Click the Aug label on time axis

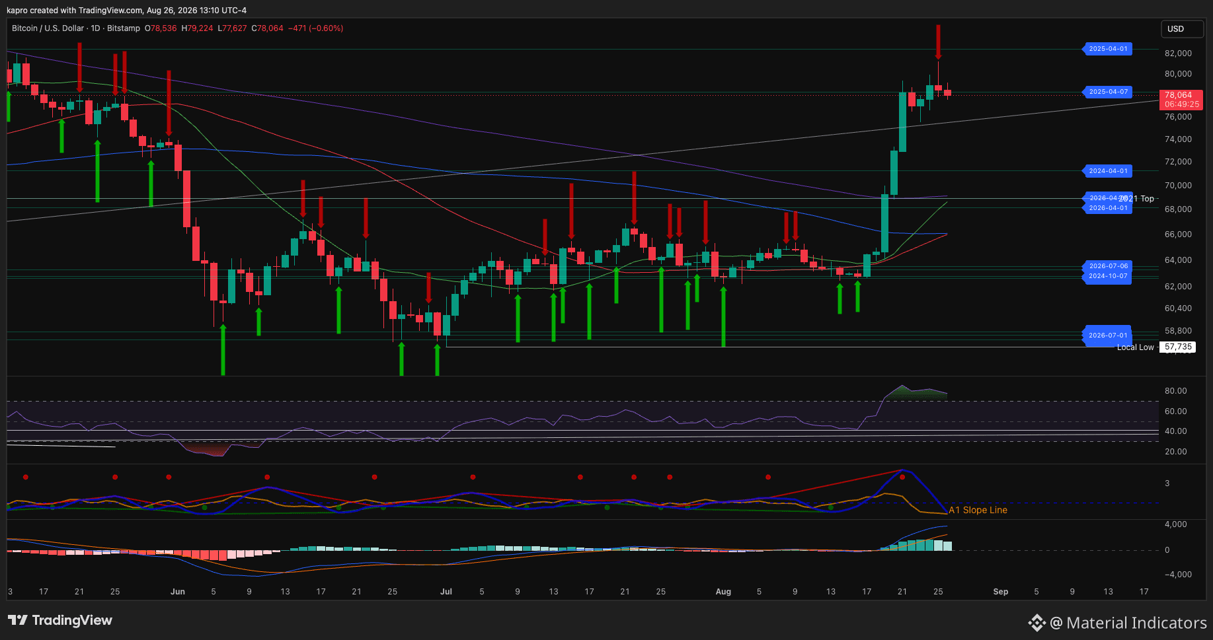click(x=723, y=592)
